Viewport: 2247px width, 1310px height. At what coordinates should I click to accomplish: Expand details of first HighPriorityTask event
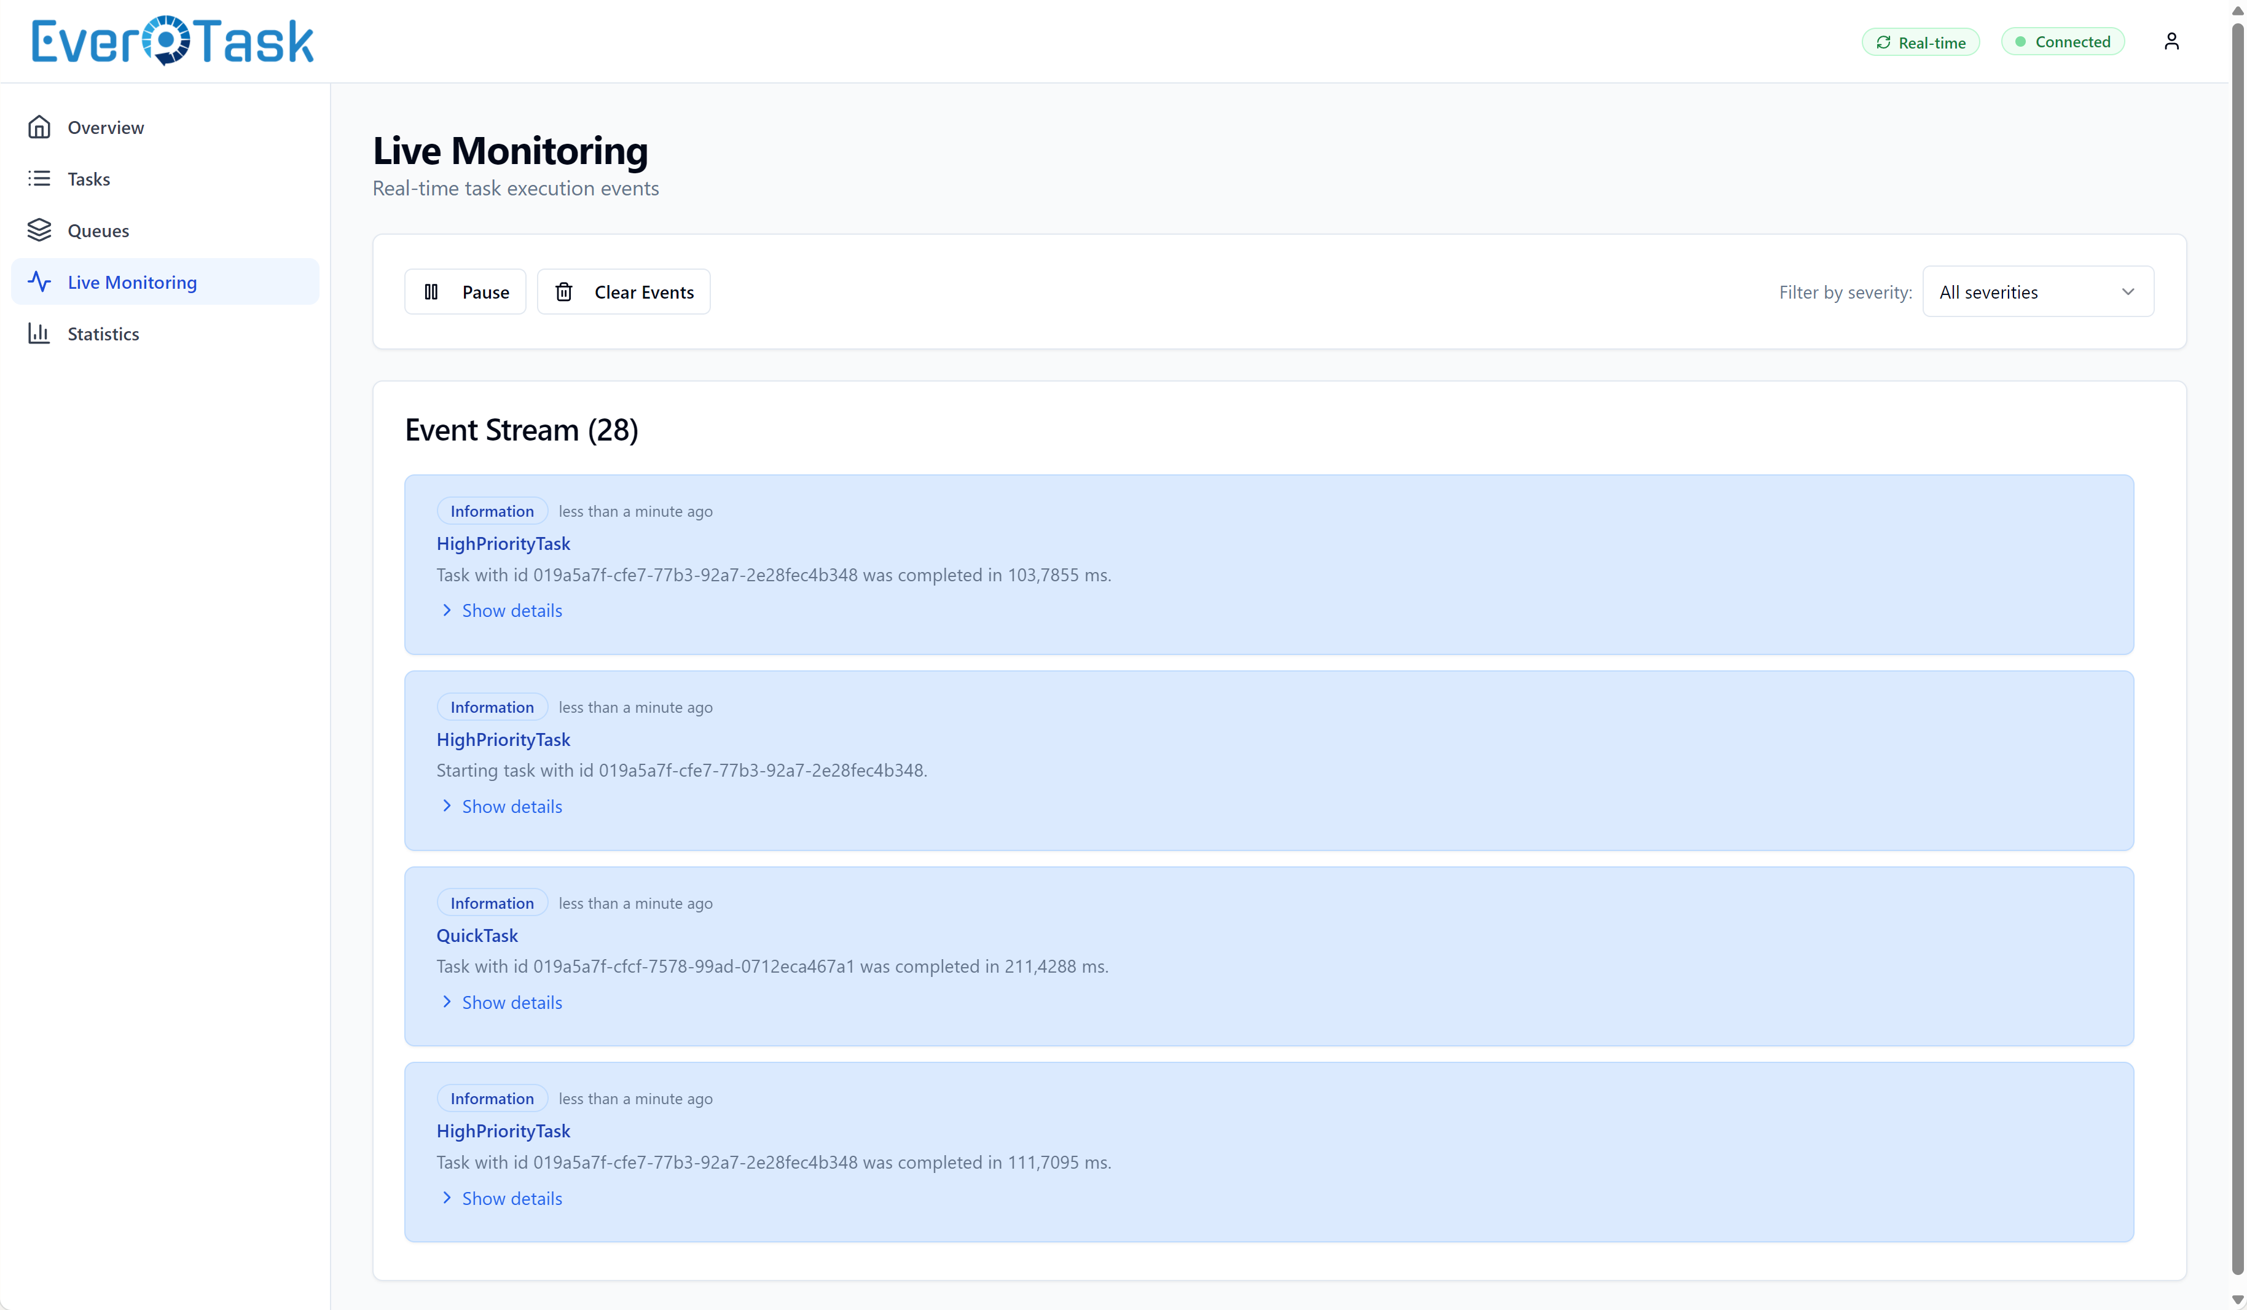point(511,611)
